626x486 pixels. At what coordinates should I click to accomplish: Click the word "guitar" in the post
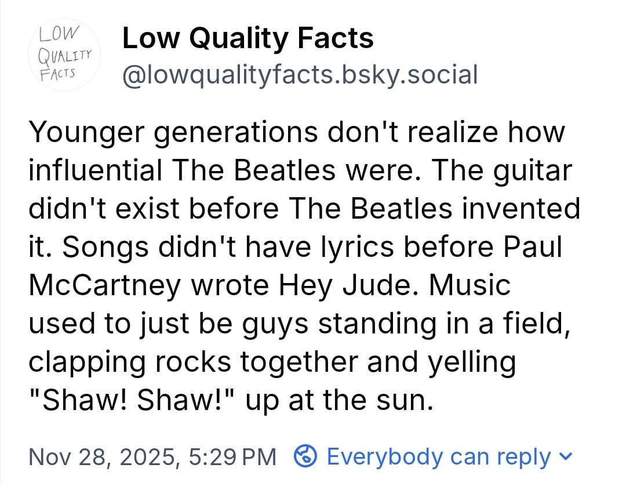pos(534,171)
